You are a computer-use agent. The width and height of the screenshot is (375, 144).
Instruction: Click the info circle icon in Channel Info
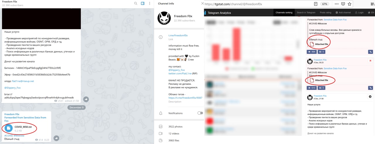click(161, 37)
